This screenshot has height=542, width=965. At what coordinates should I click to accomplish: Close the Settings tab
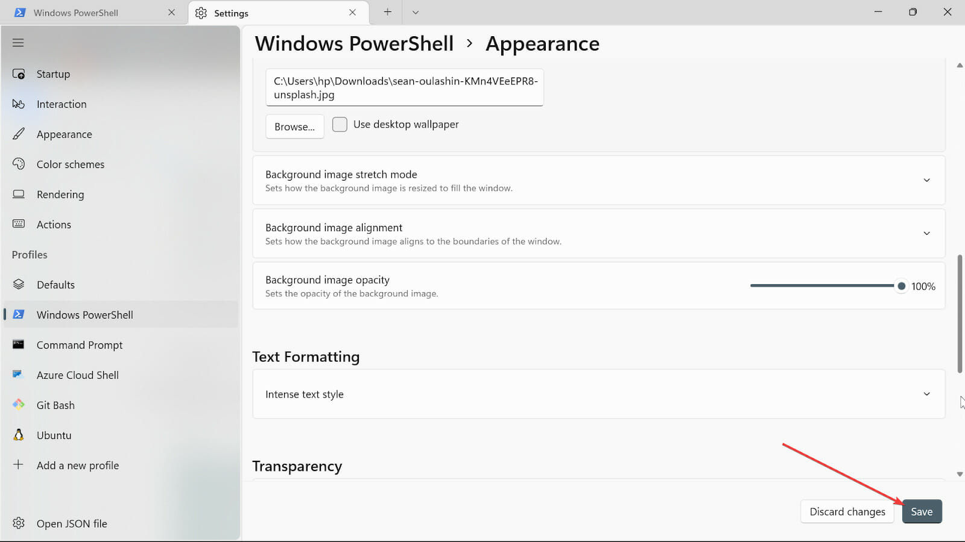tap(352, 12)
